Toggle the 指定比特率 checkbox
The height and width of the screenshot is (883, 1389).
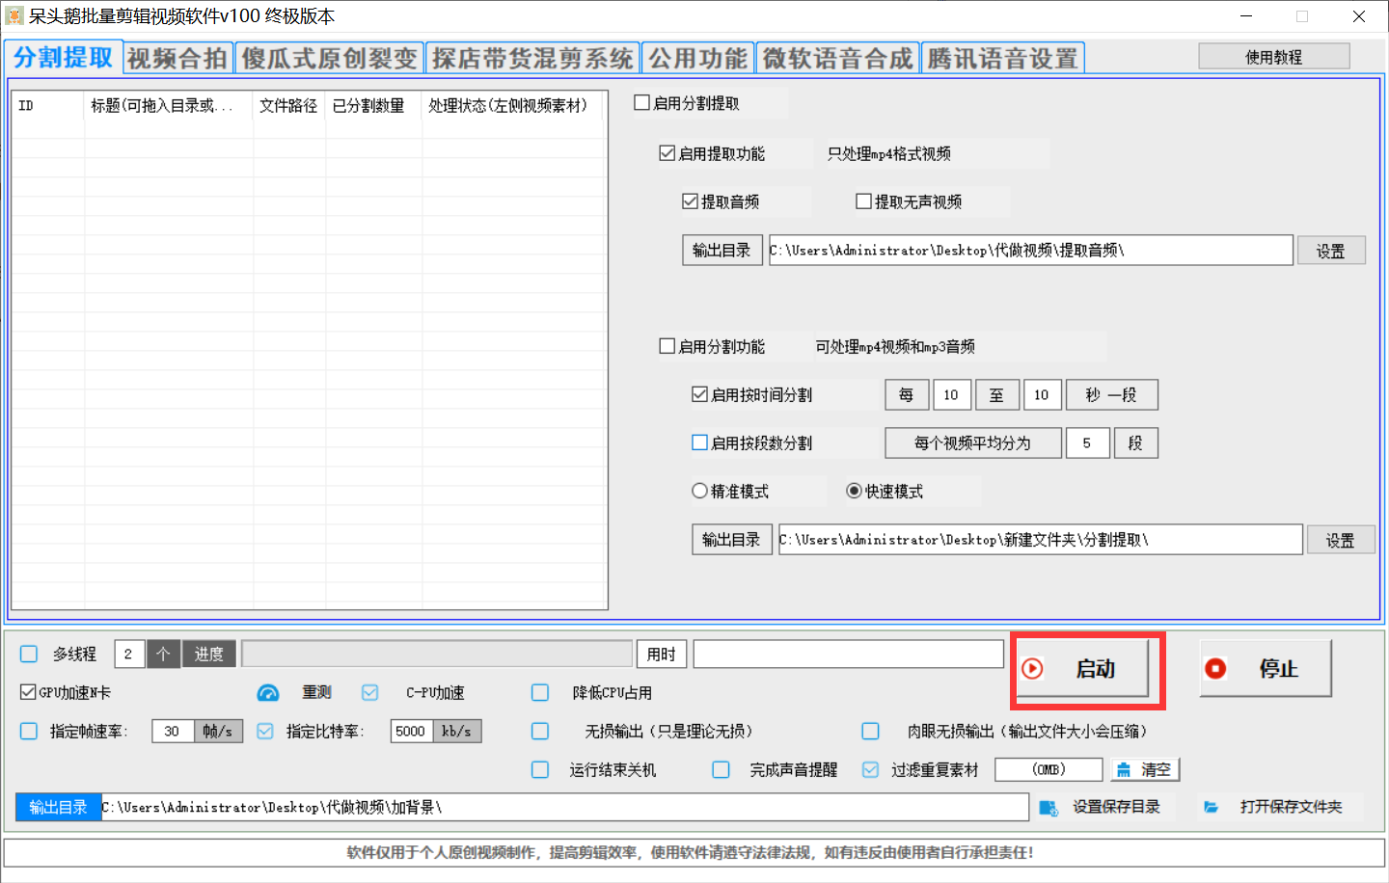click(265, 731)
